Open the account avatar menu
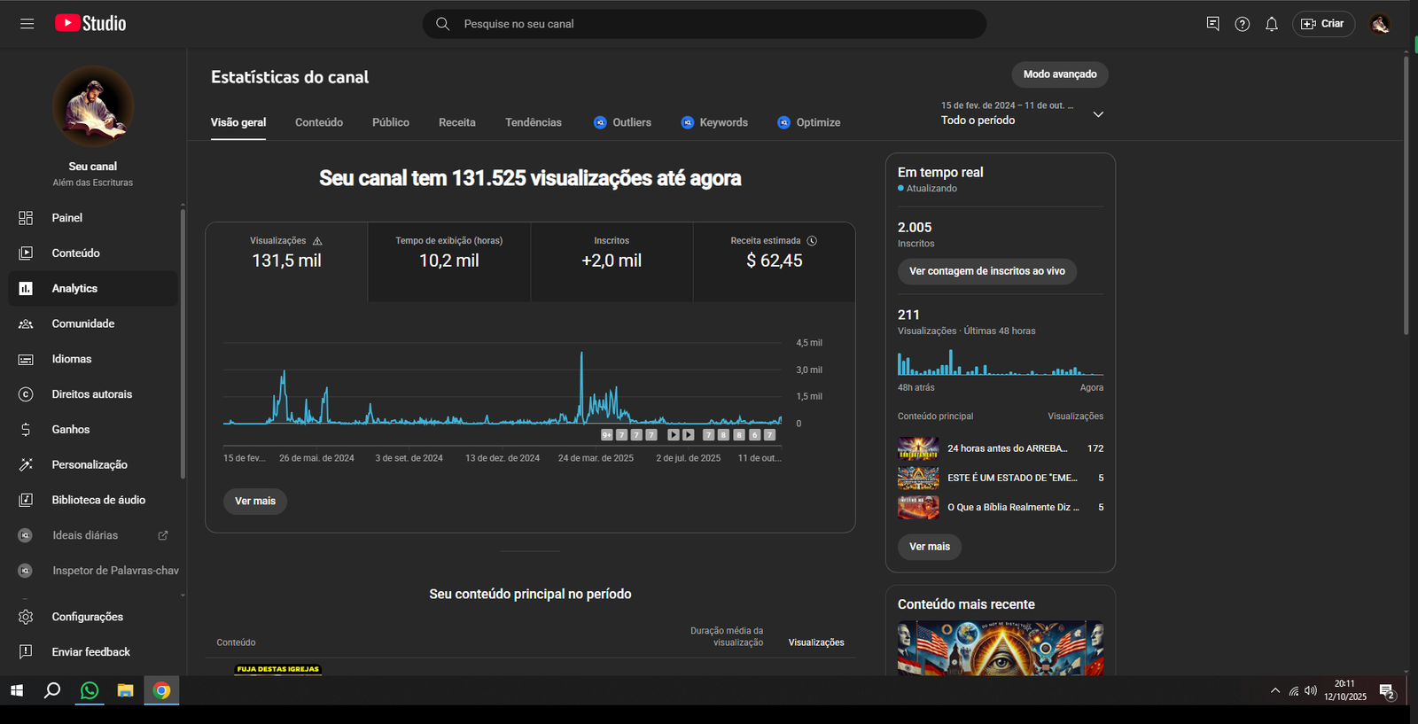This screenshot has height=724, width=1418. point(1380,24)
